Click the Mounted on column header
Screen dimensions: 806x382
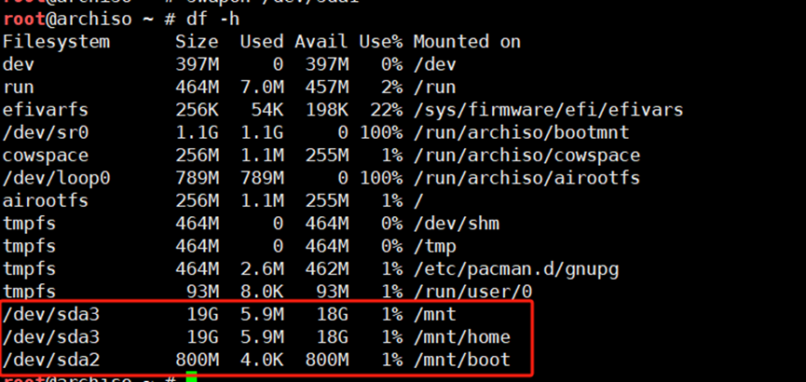pos(467,42)
